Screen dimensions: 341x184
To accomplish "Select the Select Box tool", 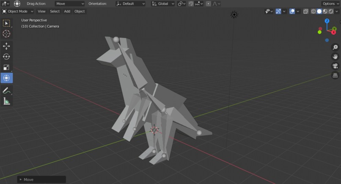I will [x=6, y=23].
